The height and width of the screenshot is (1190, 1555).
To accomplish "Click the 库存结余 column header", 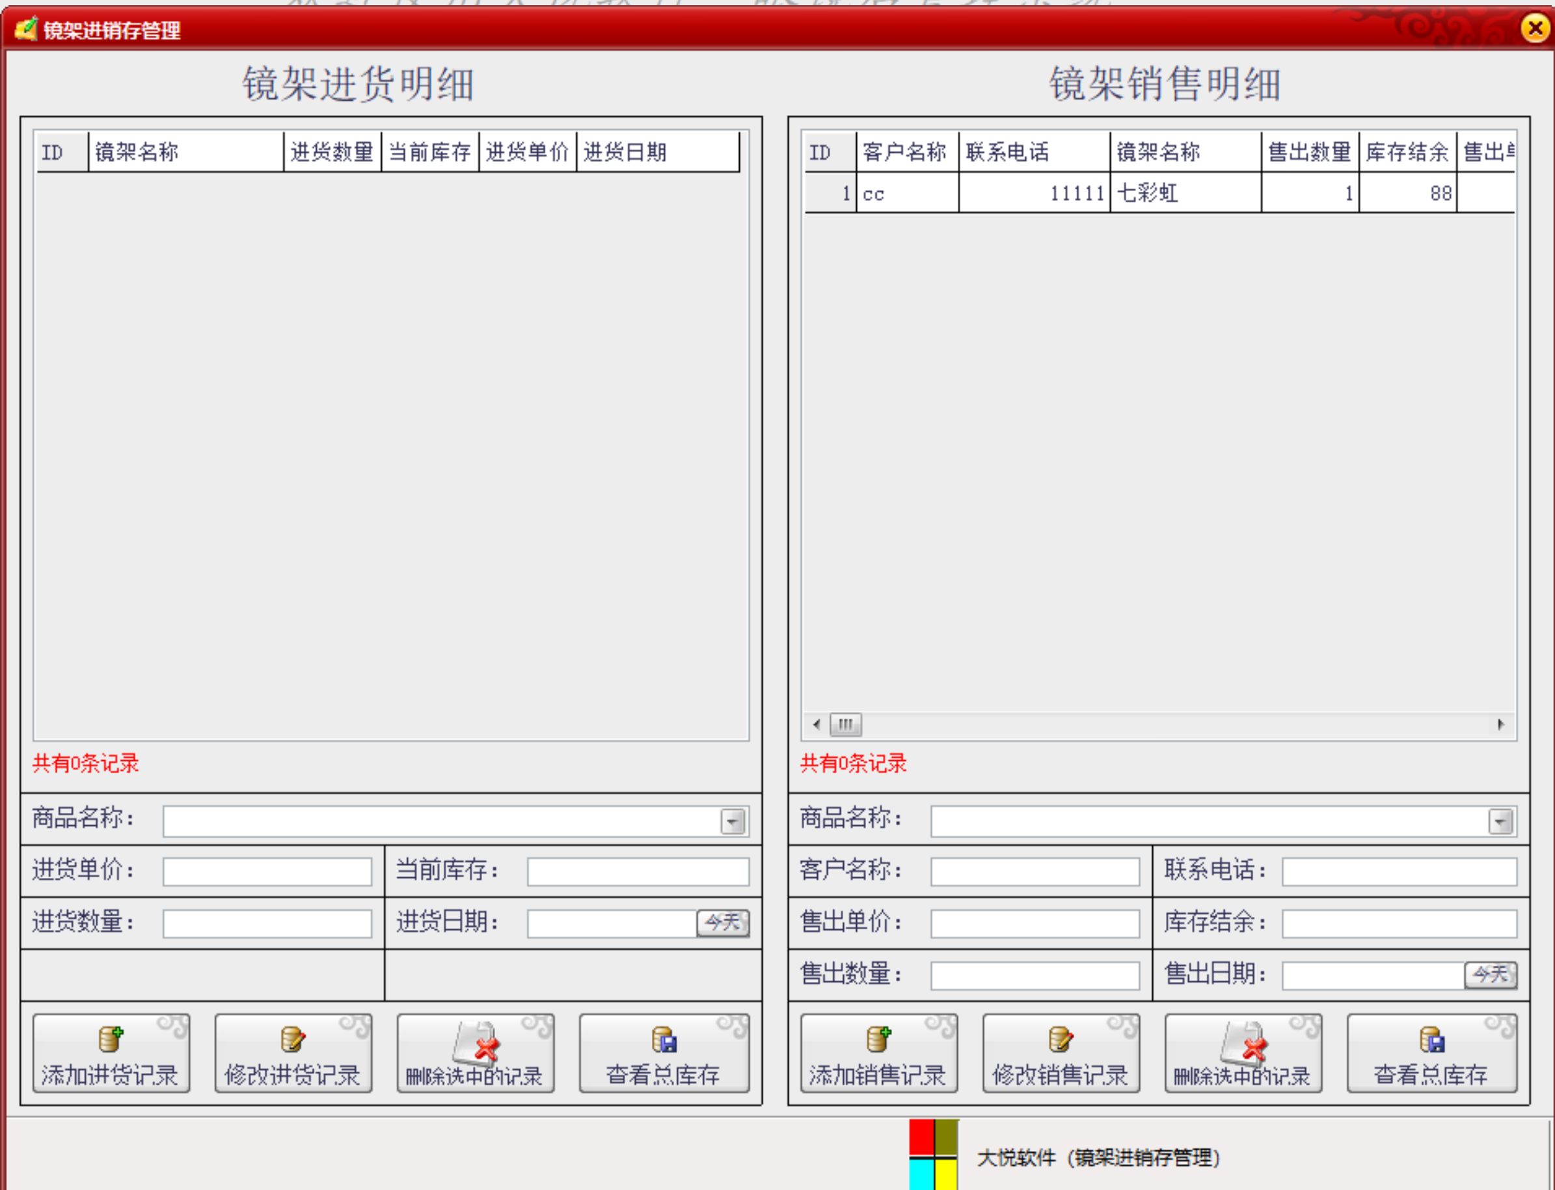I will pyautogui.click(x=1409, y=152).
